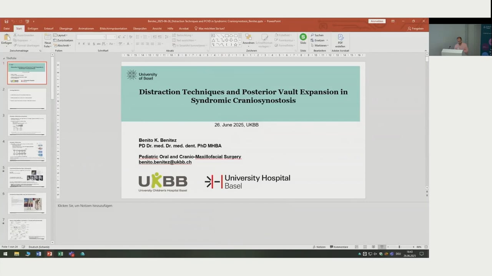The width and height of the screenshot is (492, 276).
Task: Switch to slide sorter view
Action: [x=365, y=247]
